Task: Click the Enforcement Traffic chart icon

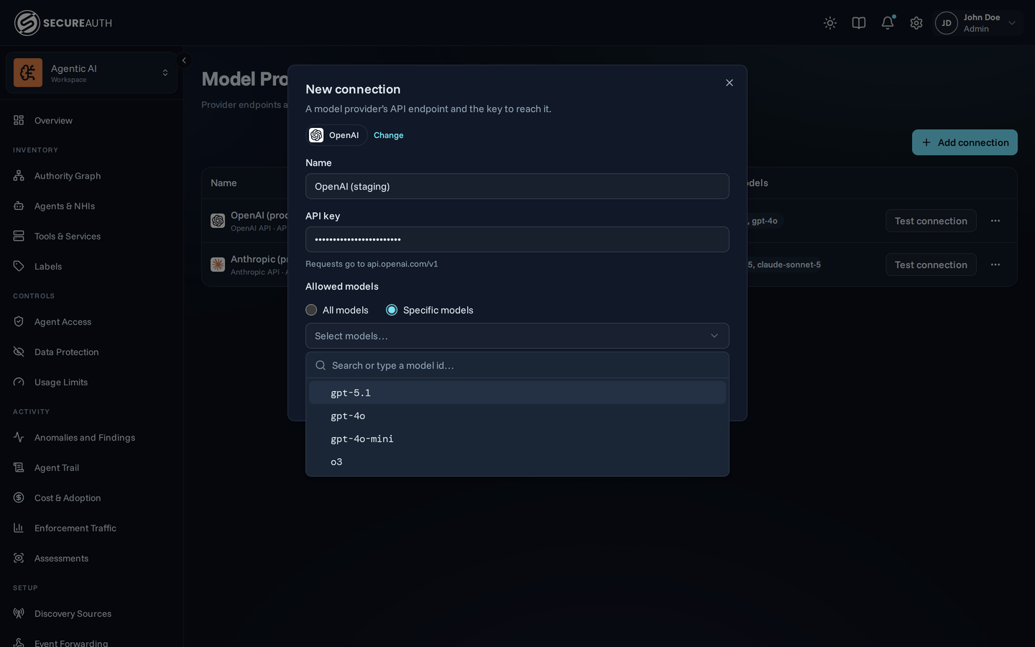Action: (x=19, y=528)
